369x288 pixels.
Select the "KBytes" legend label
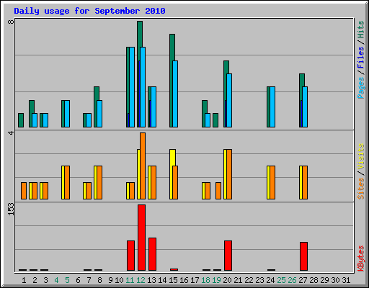pos(360,258)
